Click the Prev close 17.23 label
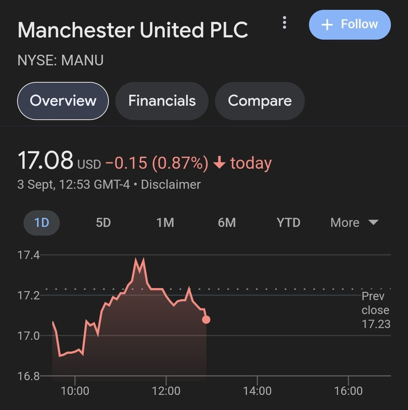Screen dimensions: 408x410 [376, 310]
